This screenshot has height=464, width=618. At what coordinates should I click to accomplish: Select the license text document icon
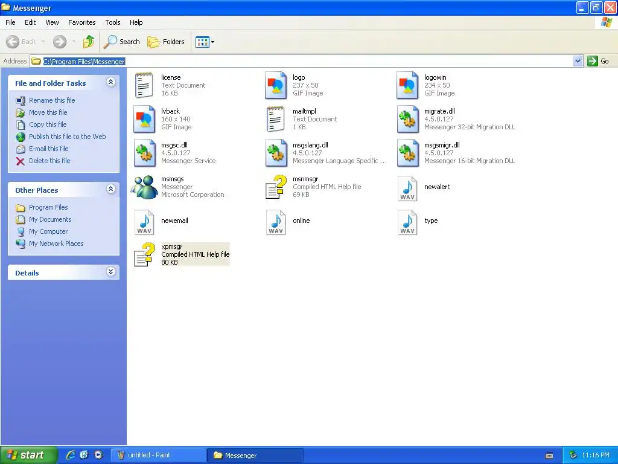(x=144, y=85)
